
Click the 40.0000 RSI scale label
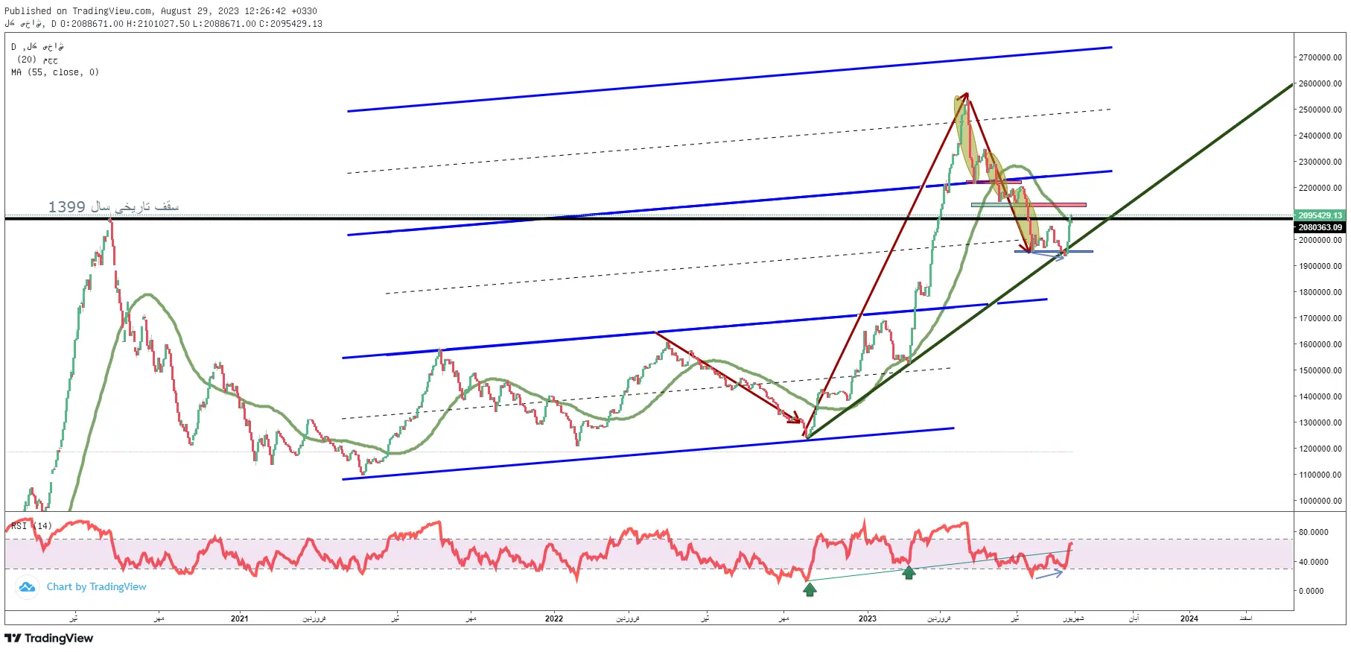click(1313, 562)
